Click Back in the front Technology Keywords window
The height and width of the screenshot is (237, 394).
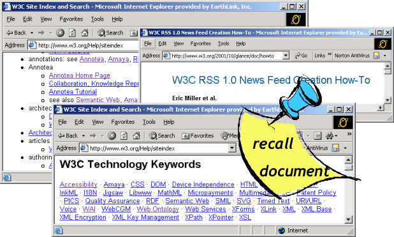[x=68, y=136]
